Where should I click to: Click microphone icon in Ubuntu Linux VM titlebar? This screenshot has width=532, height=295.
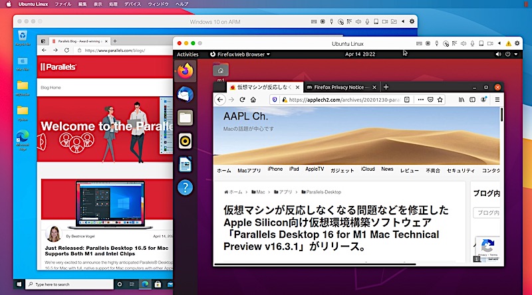click(x=472, y=43)
